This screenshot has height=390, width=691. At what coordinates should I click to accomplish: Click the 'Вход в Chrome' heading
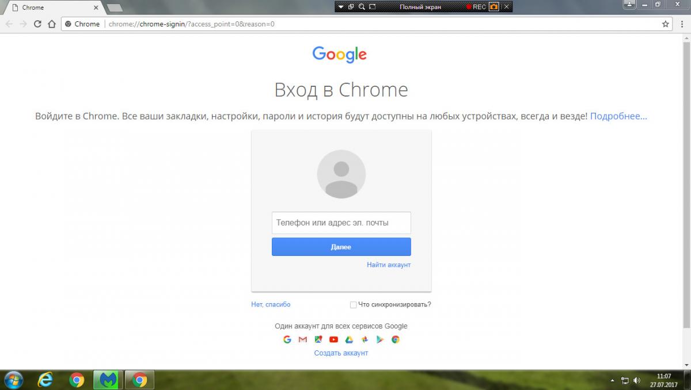tap(341, 90)
